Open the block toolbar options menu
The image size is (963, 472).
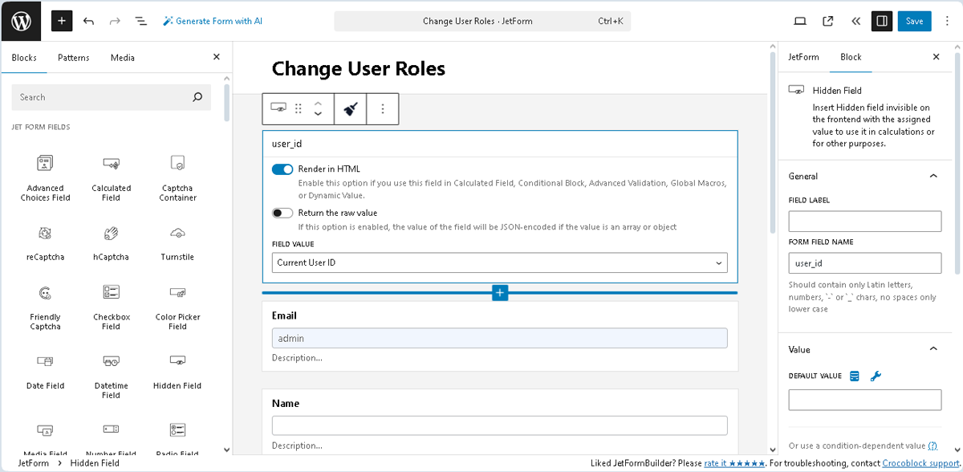(x=383, y=108)
